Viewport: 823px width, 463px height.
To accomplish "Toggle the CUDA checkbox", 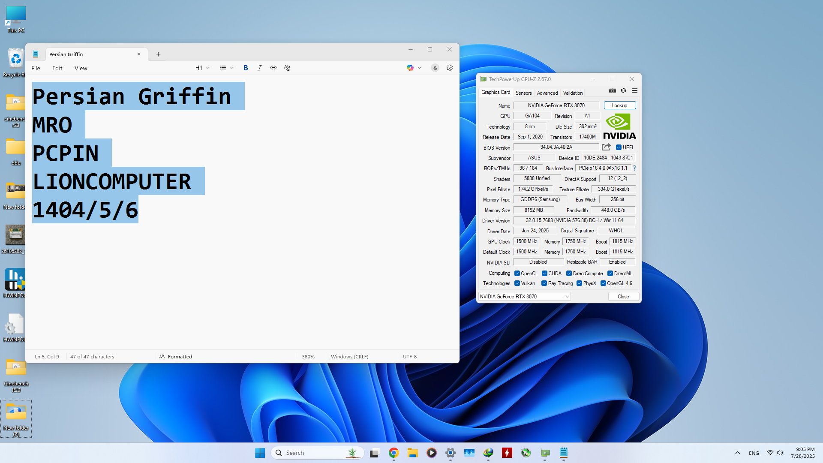I will coord(544,274).
